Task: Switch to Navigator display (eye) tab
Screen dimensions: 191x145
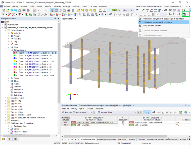Action: click(x=9, y=139)
